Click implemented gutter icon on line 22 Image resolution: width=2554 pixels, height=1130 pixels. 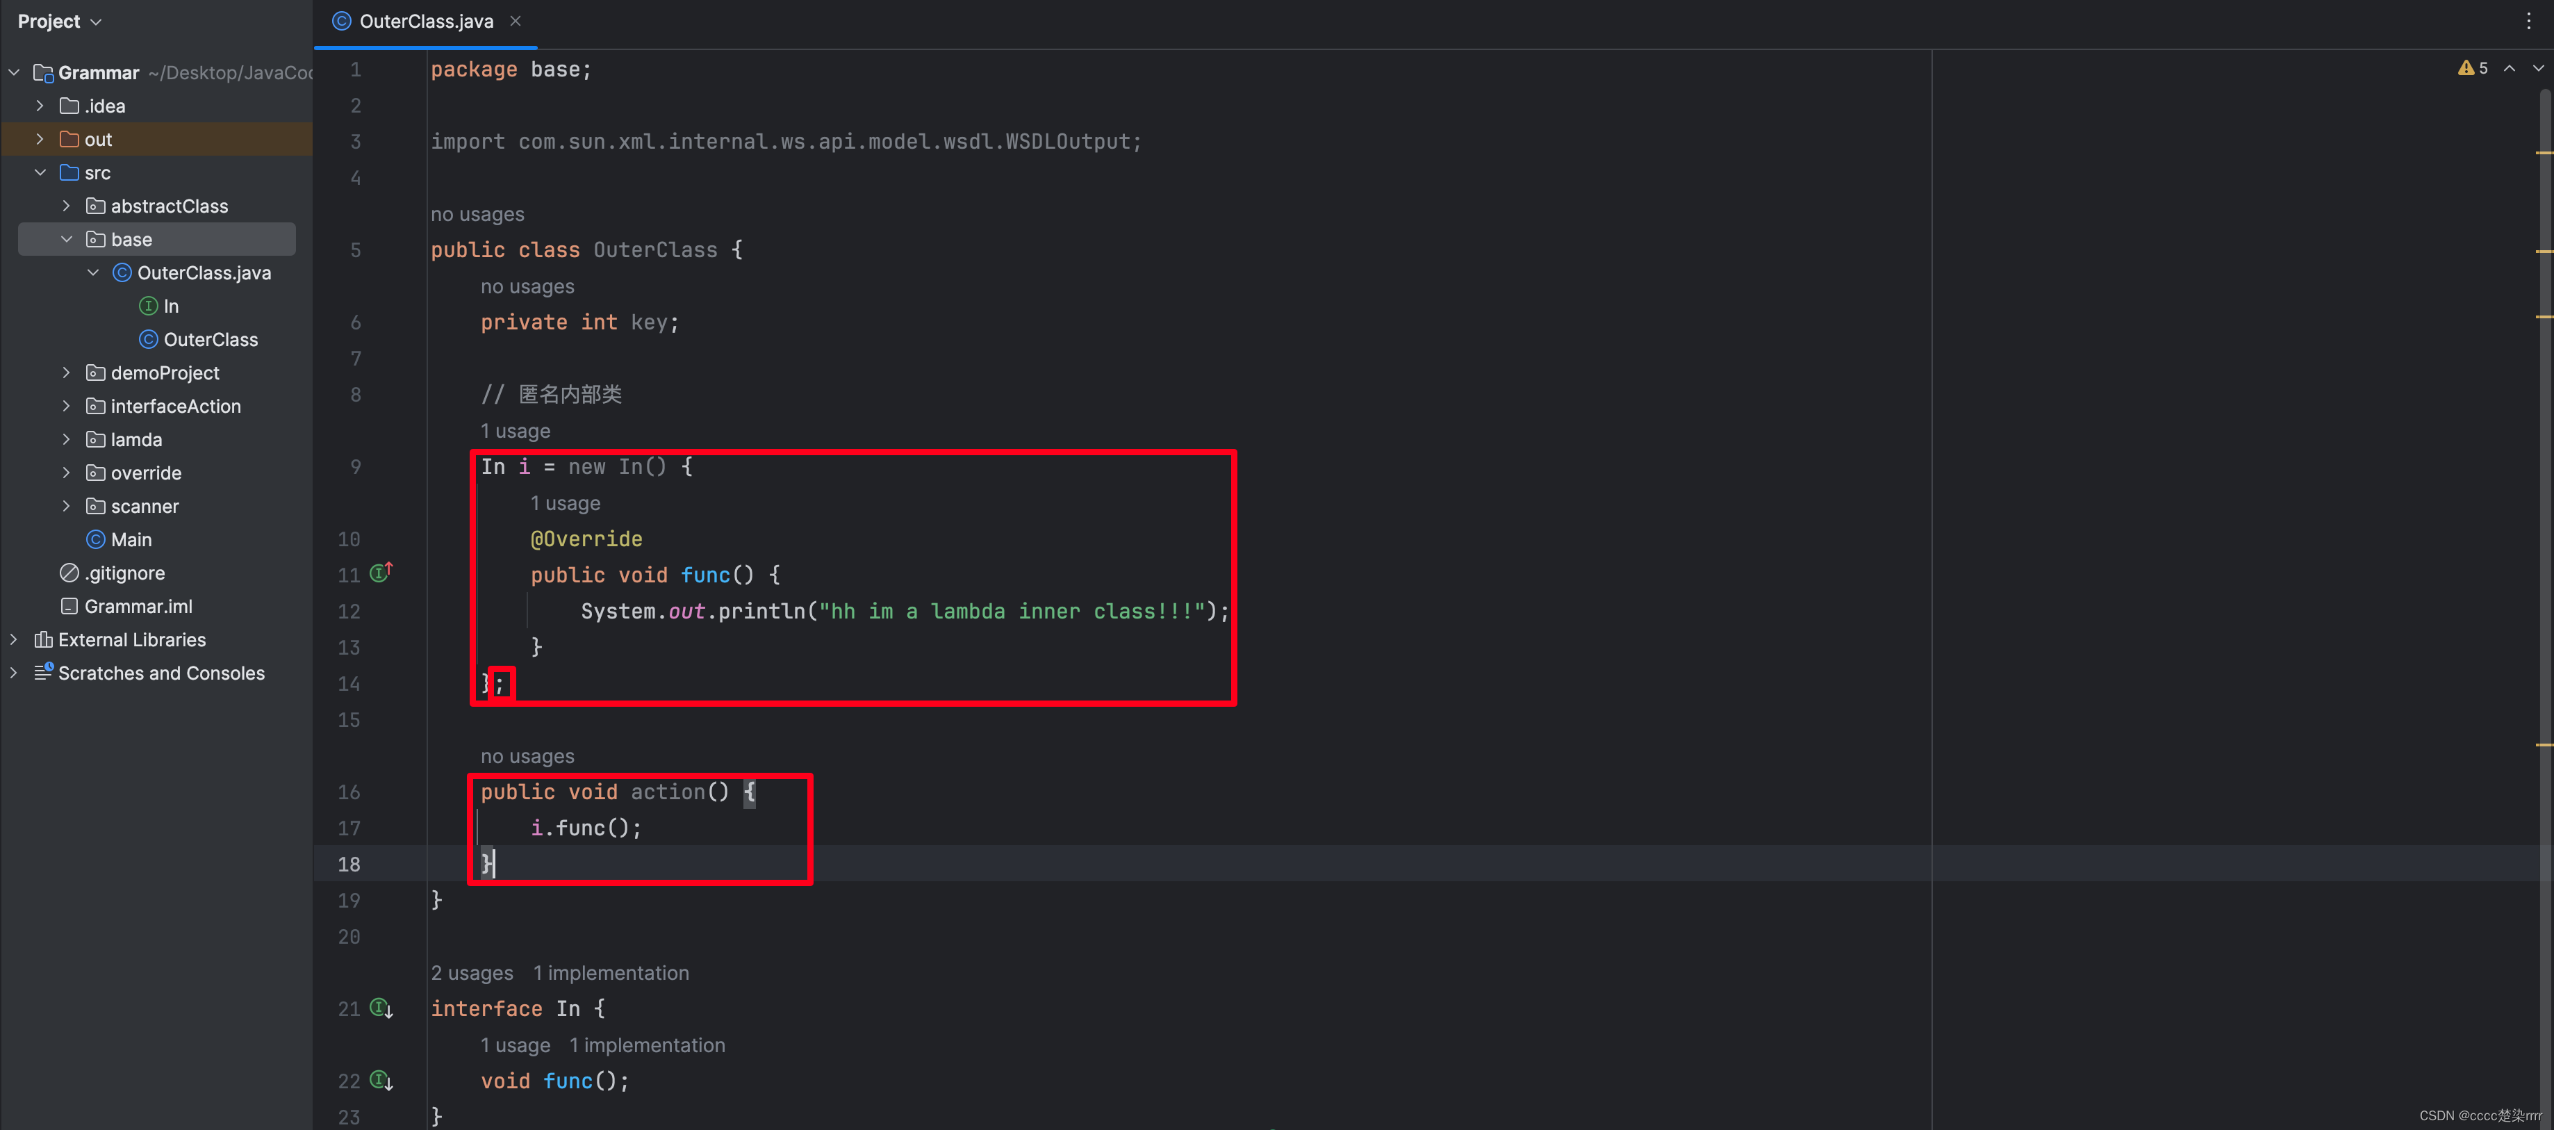[x=381, y=1081]
